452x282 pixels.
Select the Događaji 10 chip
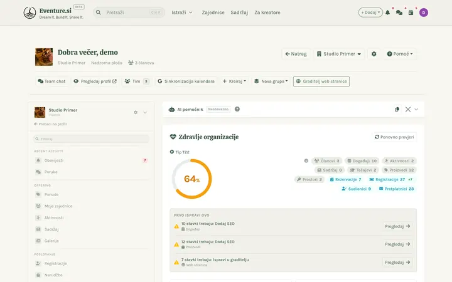coord(362,161)
